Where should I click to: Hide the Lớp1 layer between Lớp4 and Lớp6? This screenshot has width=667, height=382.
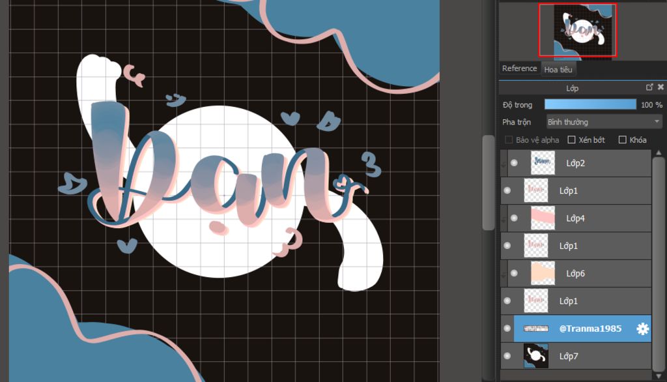coord(507,246)
